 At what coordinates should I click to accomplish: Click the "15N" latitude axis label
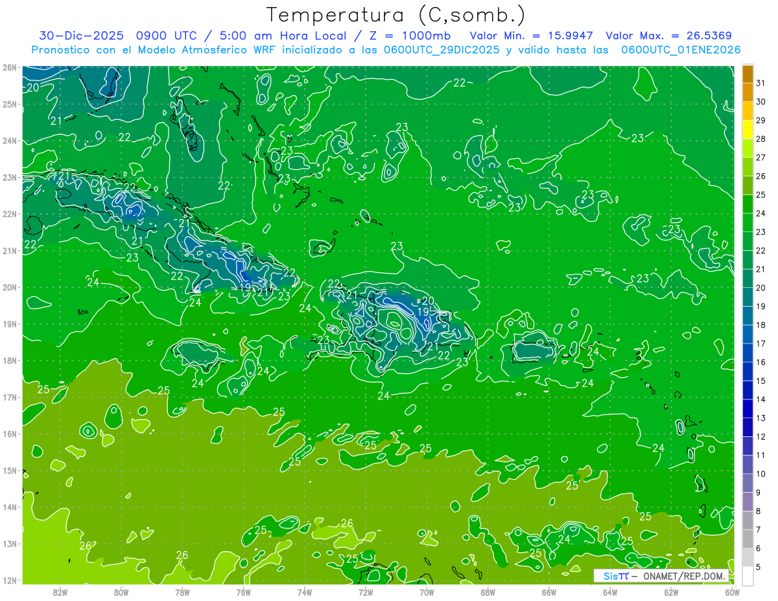point(10,470)
